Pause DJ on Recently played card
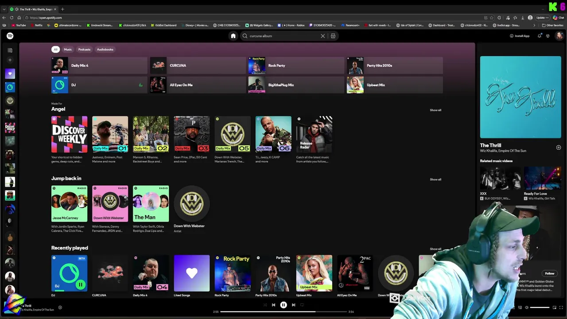 point(80,285)
